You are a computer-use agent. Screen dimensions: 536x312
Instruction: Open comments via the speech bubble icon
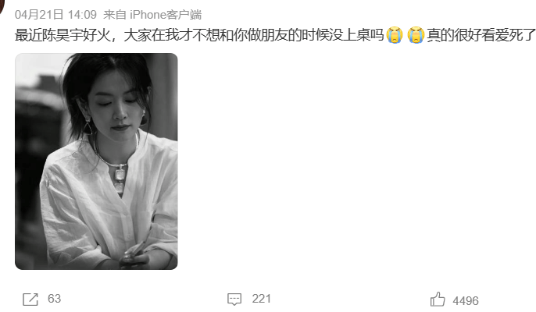coord(234,299)
